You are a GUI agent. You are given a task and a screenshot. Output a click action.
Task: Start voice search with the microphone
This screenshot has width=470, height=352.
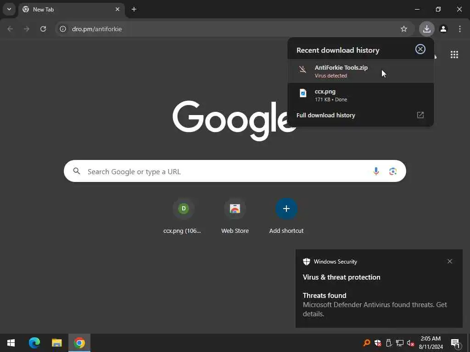coord(376,171)
